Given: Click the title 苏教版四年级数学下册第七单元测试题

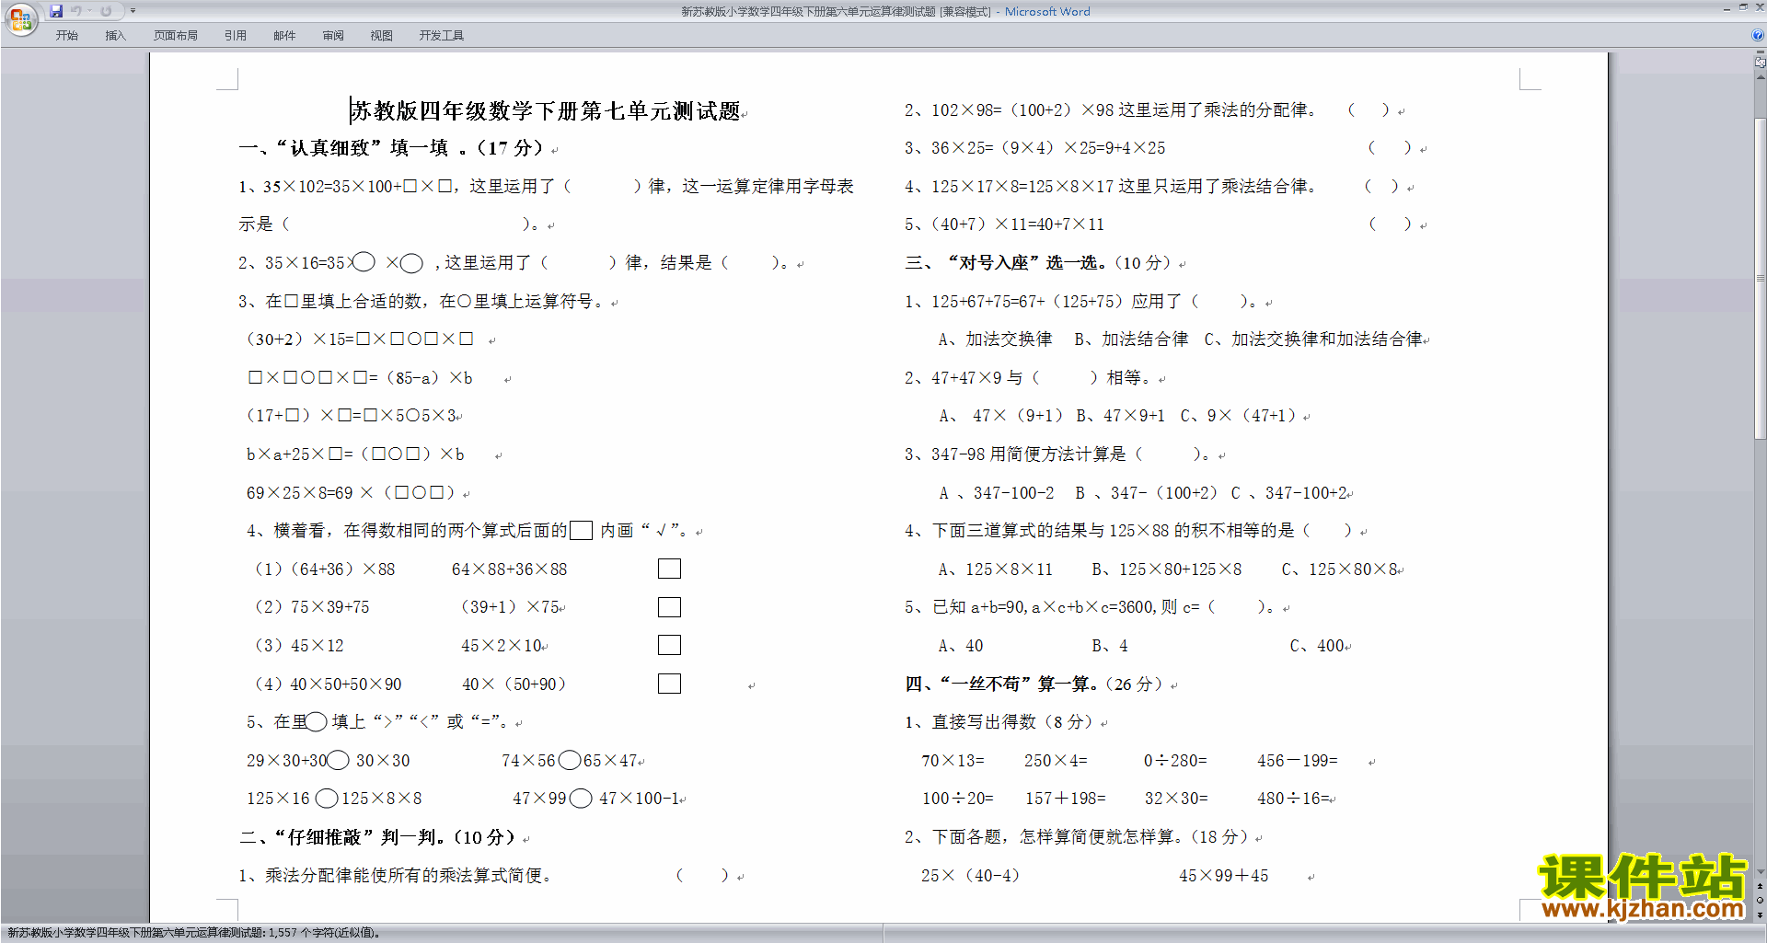Looking at the screenshot, I should click(546, 111).
